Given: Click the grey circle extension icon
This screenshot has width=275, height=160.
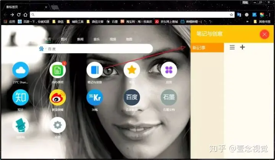Looking at the screenshot, I should [247, 15].
